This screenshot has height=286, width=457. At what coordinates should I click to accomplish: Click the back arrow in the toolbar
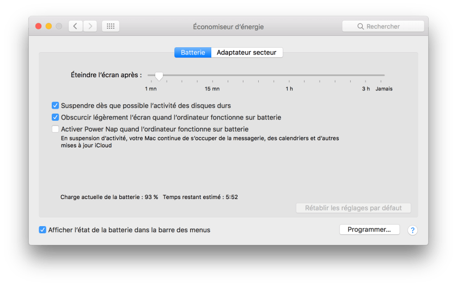tap(75, 26)
